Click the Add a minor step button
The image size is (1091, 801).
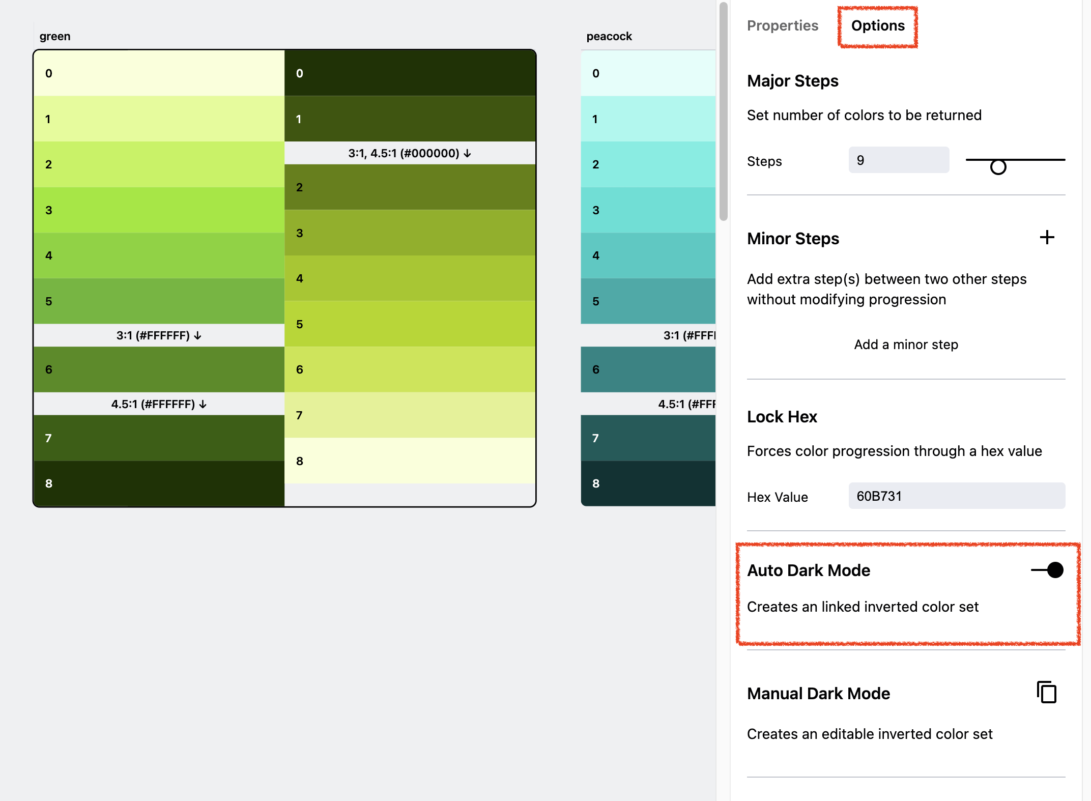point(905,345)
